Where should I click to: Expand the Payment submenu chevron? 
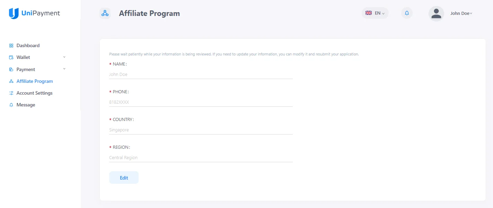64,69
